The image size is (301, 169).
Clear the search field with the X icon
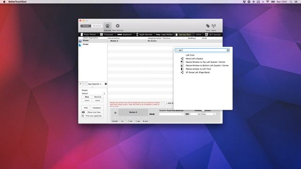click(x=228, y=50)
